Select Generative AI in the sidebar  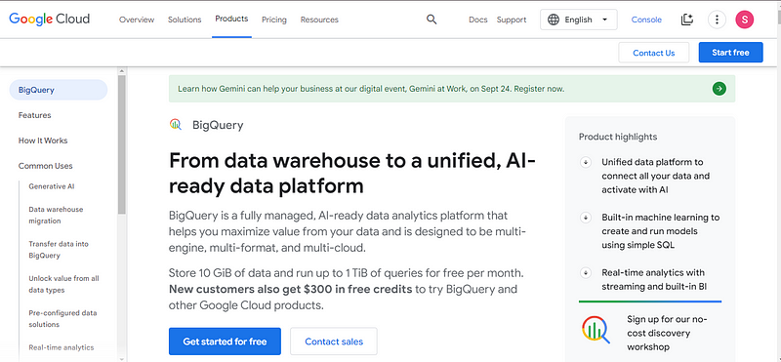(52, 186)
